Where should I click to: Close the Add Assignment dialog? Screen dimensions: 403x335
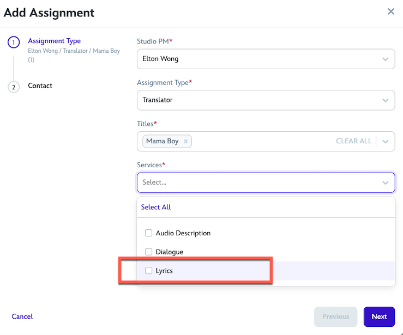391,11
